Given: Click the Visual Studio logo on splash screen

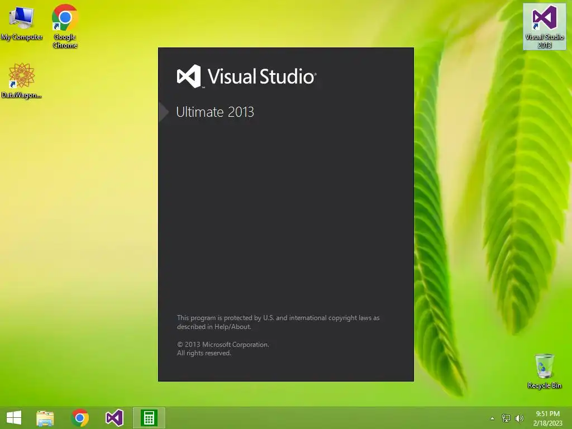Looking at the screenshot, I should tap(189, 76).
